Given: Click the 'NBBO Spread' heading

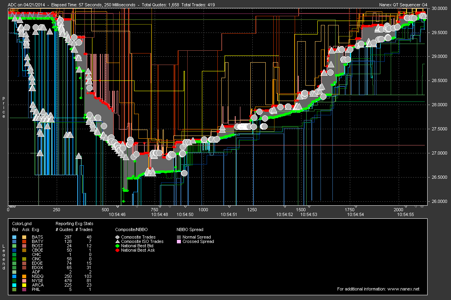Looking at the screenshot, I should click(190, 229).
